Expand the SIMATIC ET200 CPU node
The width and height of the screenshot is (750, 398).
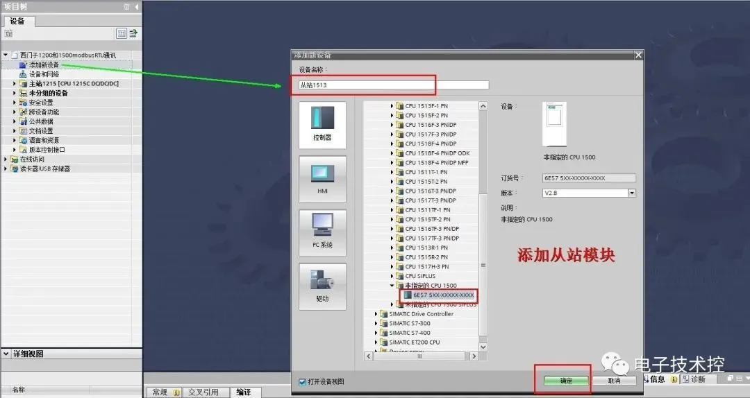(376, 342)
